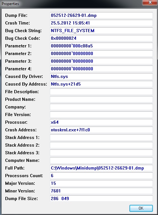
Task: Click the Bug Check String field
Action: click(x=101, y=31)
